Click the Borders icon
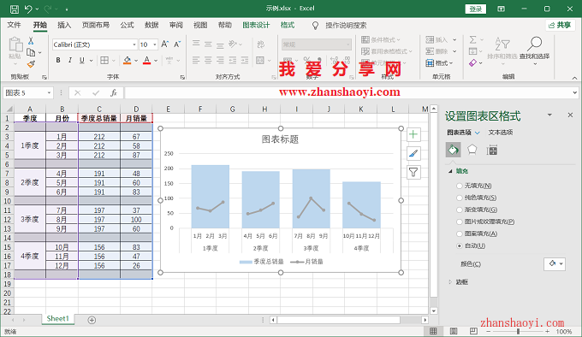582x337 pixels. [104, 60]
